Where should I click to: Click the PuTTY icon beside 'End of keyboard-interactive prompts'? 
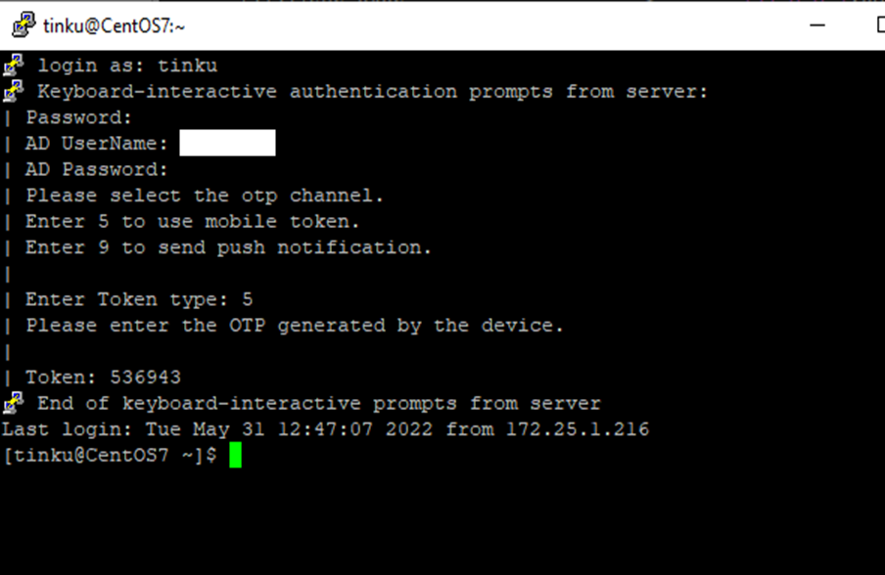click(x=14, y=403)
